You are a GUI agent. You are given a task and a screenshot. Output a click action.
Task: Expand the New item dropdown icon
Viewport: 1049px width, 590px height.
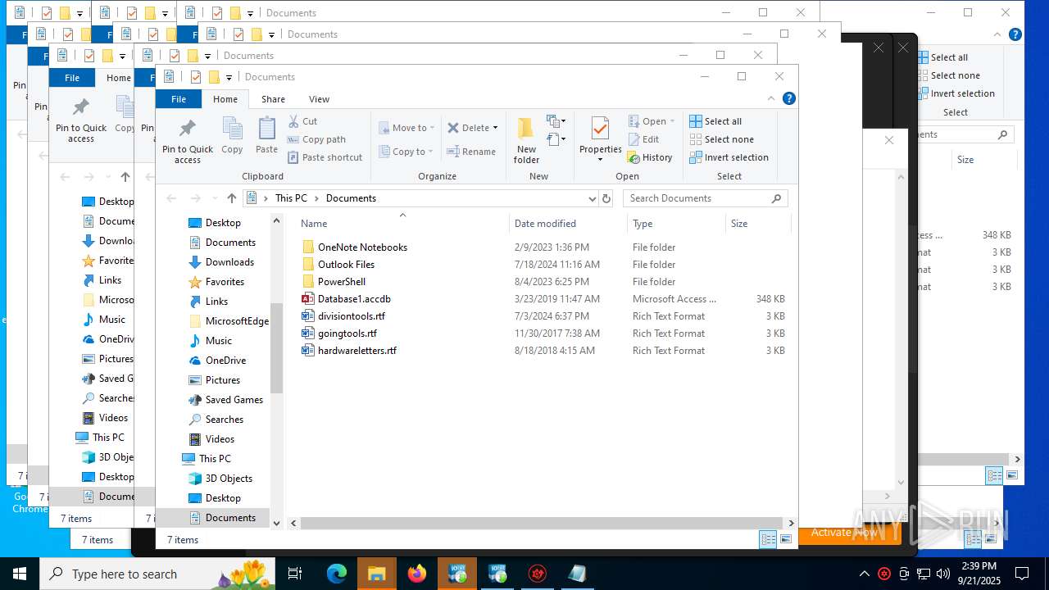tap(556, 121)
